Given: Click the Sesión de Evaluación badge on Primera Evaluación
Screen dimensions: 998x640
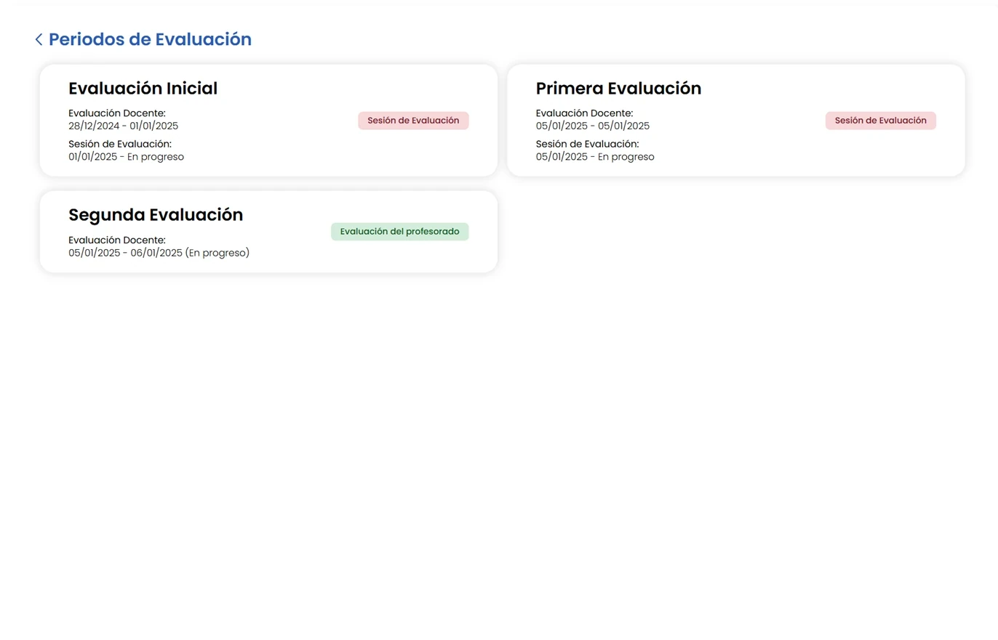Looking at the screenshot, I should 880,121.
